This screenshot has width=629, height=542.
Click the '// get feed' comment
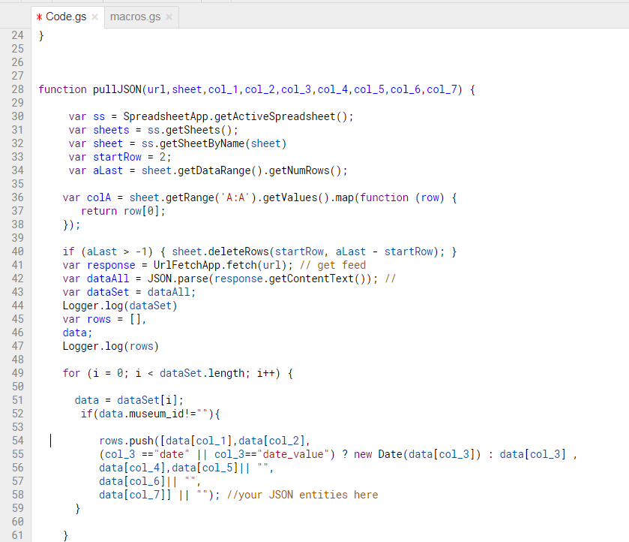[x=333, y=265]
